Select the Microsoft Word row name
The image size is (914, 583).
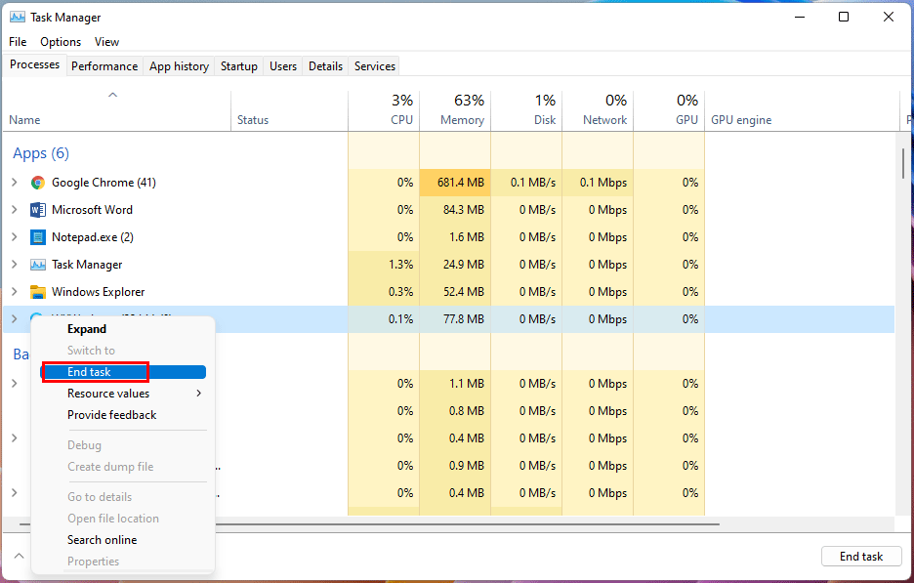(92, 210)
